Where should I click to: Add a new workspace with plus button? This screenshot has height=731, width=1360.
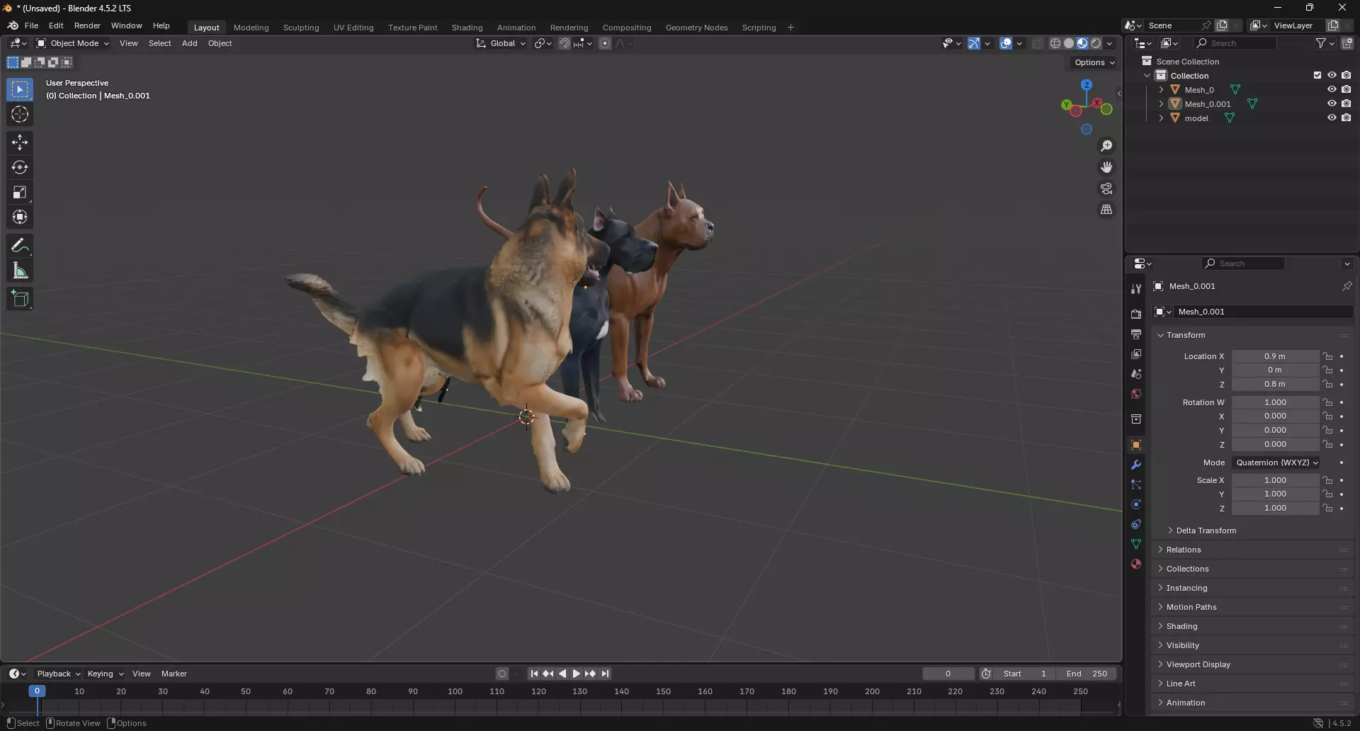point(790,28)
